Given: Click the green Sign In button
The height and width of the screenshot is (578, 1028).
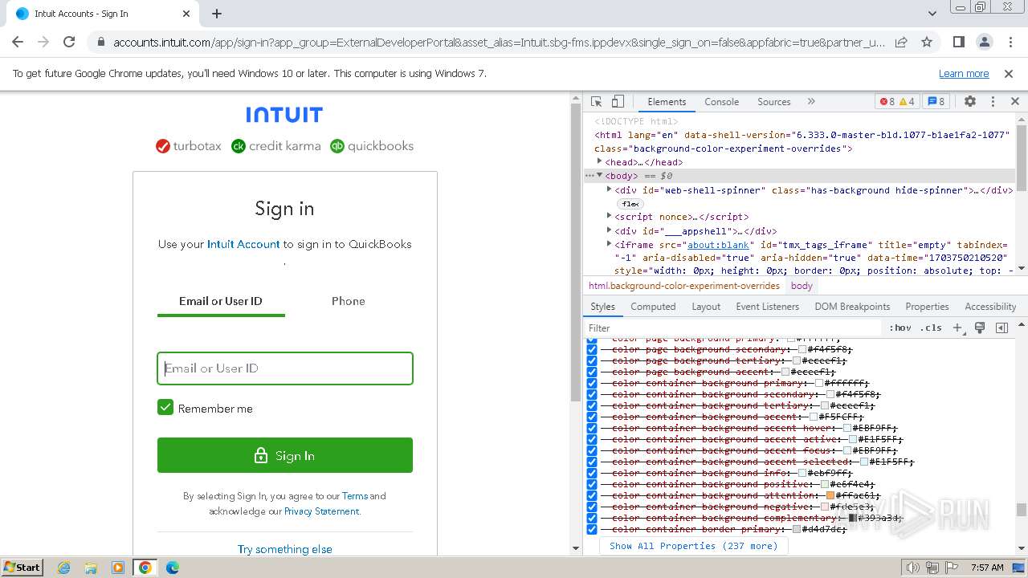Looking at the screenshot, I should coord(285,455).
